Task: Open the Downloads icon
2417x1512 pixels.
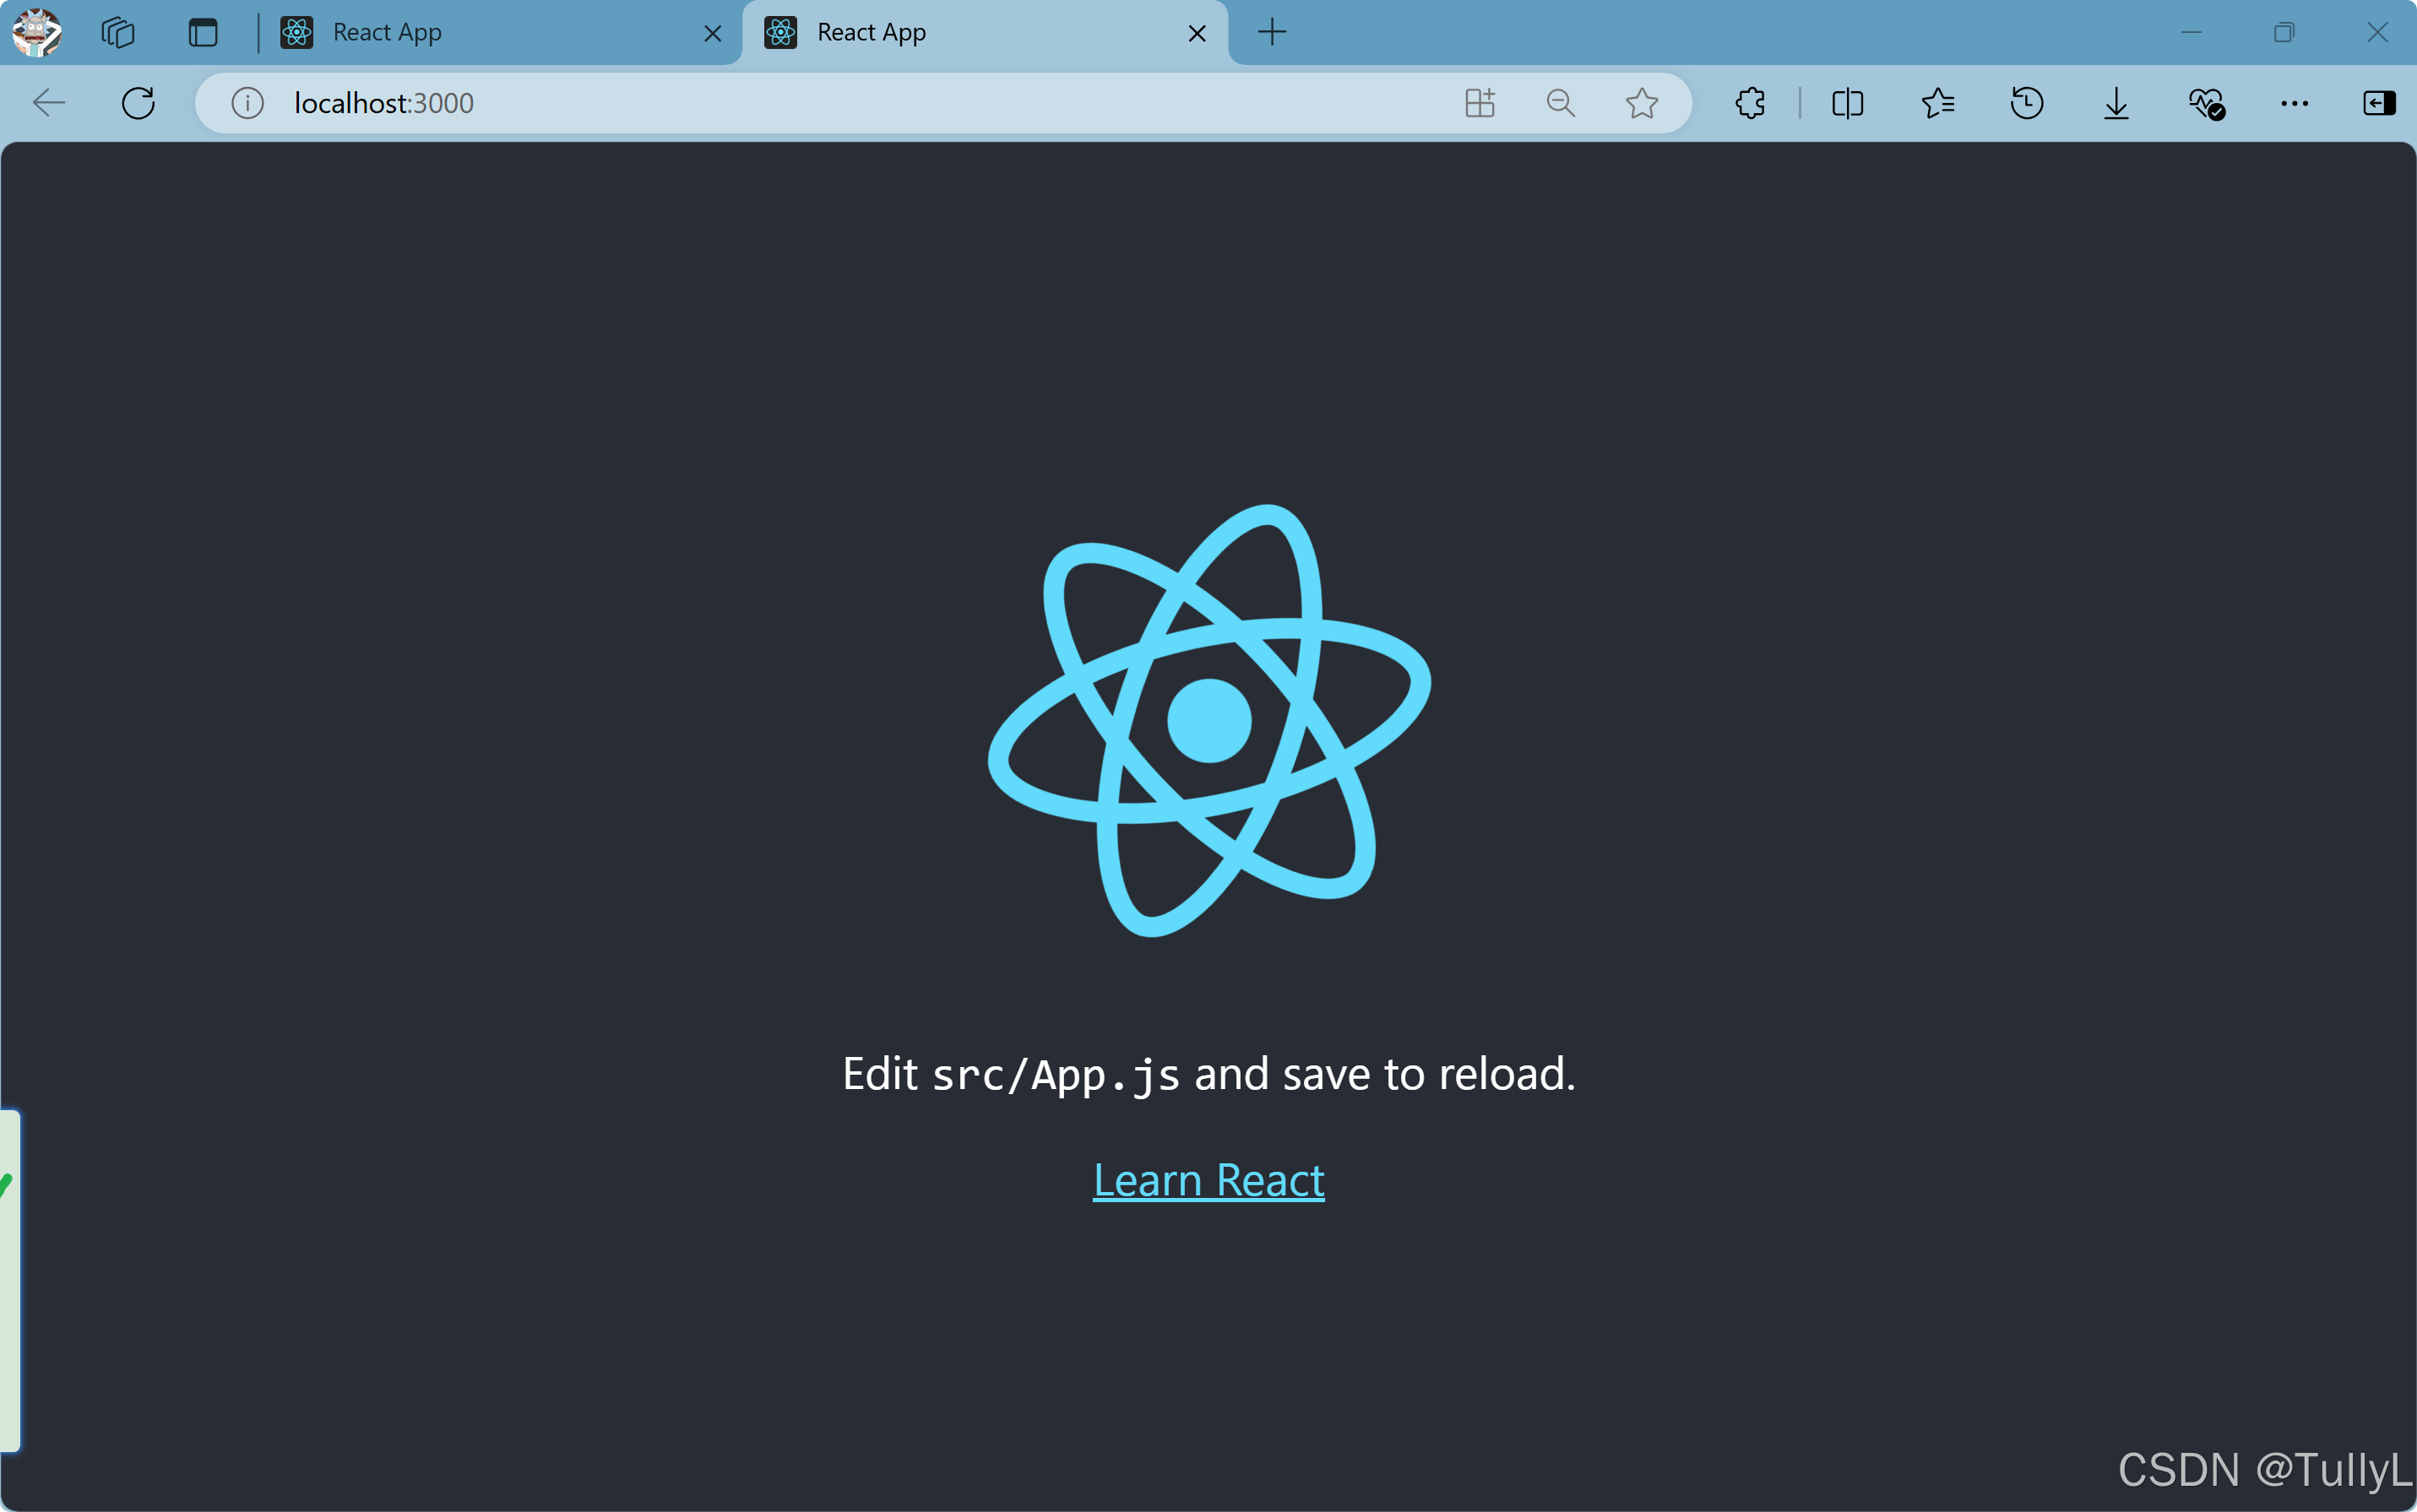Action: [2116, 103]
